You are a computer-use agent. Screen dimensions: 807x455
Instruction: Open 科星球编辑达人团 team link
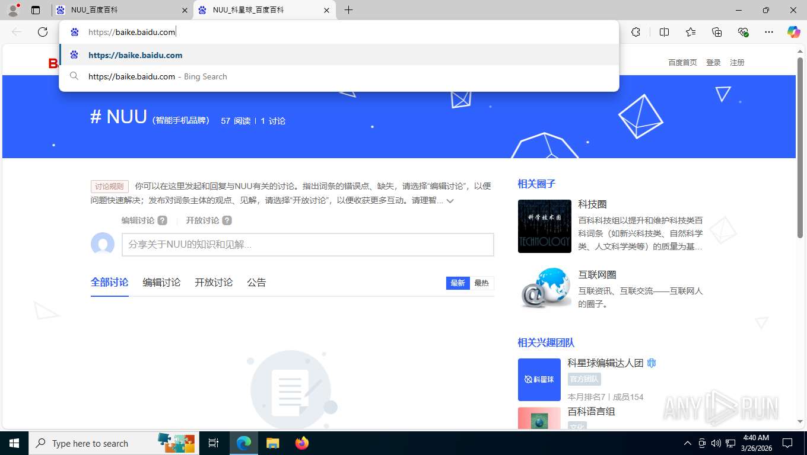click(605, 363)
